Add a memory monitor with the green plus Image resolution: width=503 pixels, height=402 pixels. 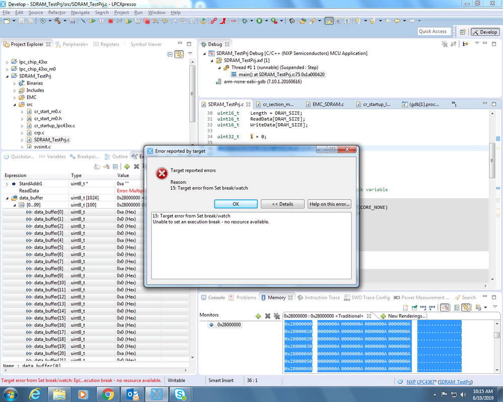(x=258, y=316)
